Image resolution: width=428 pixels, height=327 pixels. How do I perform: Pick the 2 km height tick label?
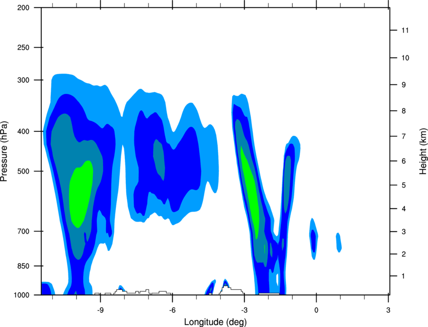404,254
